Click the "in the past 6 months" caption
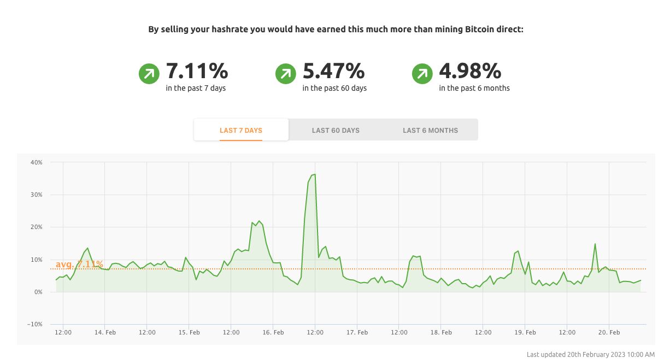 click(x=474, y=88)
